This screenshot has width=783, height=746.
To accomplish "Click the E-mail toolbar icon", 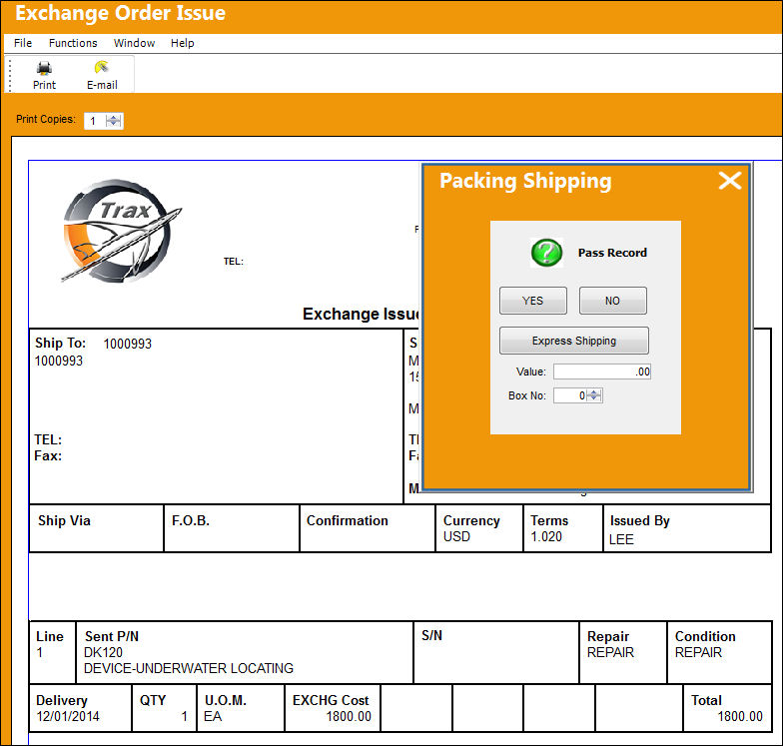I will point(102,68).
